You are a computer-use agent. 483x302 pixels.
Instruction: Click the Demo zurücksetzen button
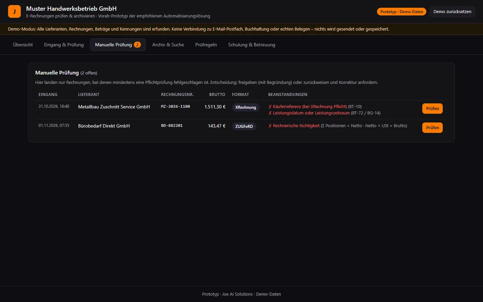(x=452, y=12)
